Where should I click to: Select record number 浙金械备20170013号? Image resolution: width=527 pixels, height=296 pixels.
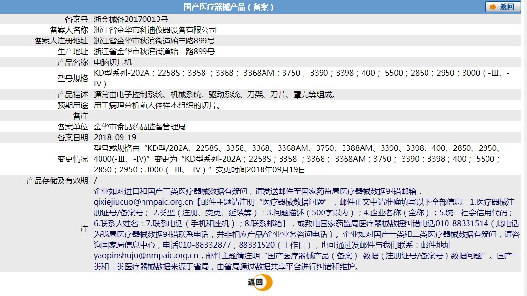(x=131, y=19)
